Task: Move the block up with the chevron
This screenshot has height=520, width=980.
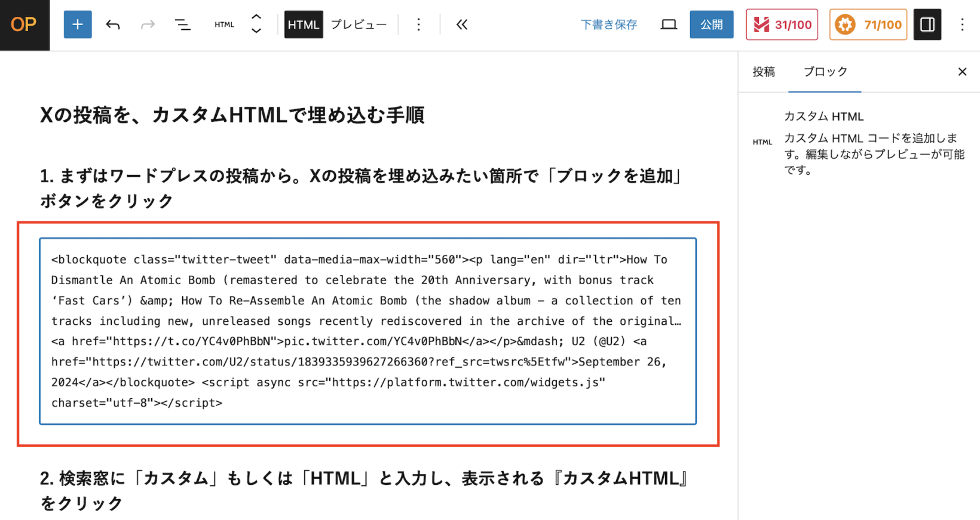Action: [x=256, y=17]
